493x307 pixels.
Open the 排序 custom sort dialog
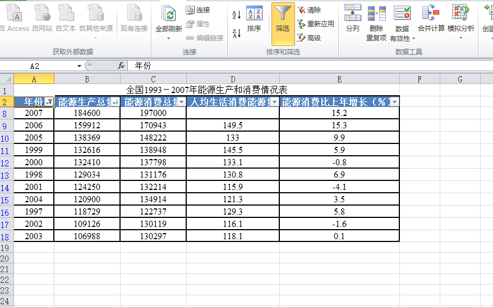tap(254, 20)
